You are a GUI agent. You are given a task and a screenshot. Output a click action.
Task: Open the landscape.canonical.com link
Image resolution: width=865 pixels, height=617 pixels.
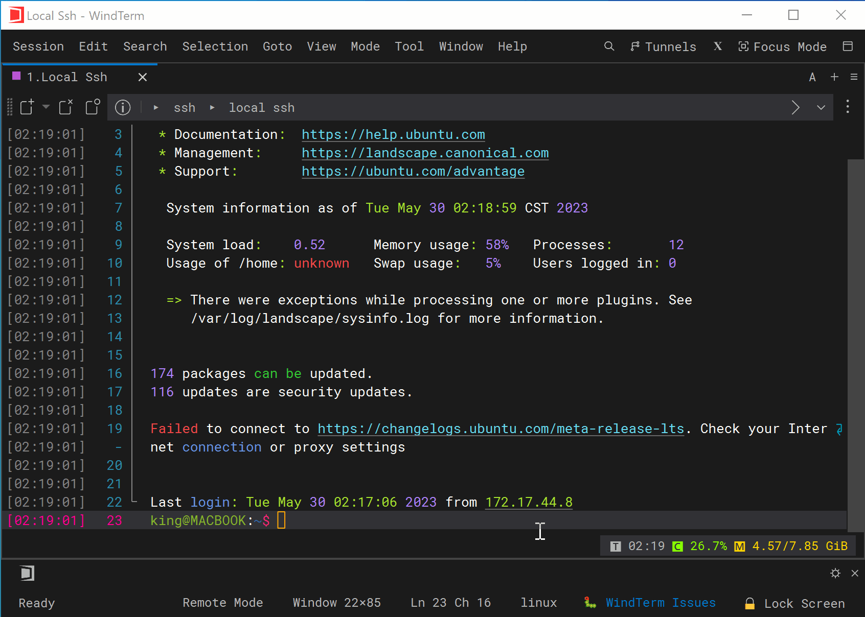click(x=425, y=153)
